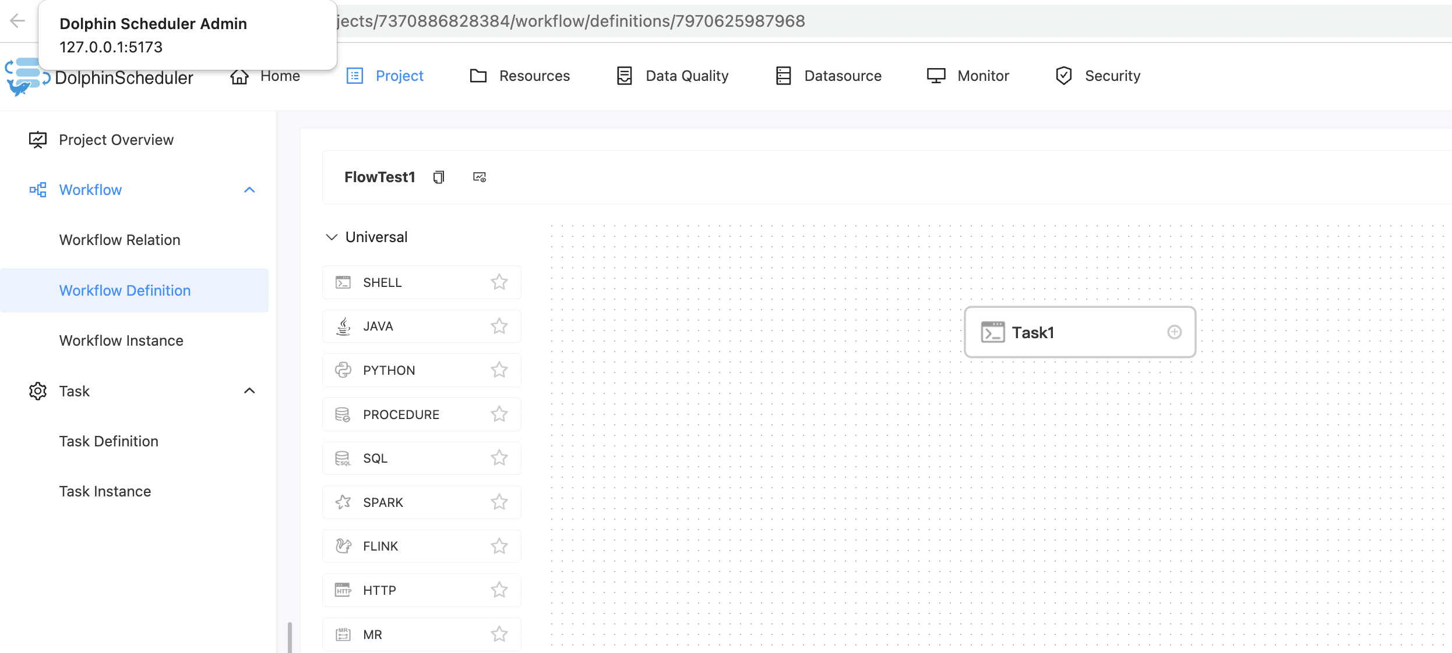Open Workflow Instance in sidebar
The width and height of the screenshot is (1452, 653).
click(121, 340)
